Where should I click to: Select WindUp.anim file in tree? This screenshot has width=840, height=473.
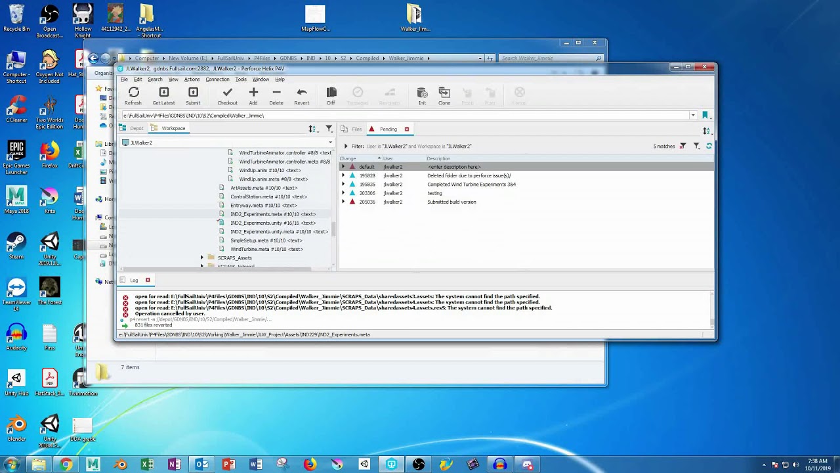270,170
